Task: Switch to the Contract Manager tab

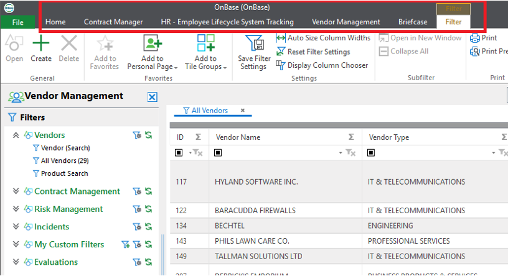Action: (x=113, y=22)
